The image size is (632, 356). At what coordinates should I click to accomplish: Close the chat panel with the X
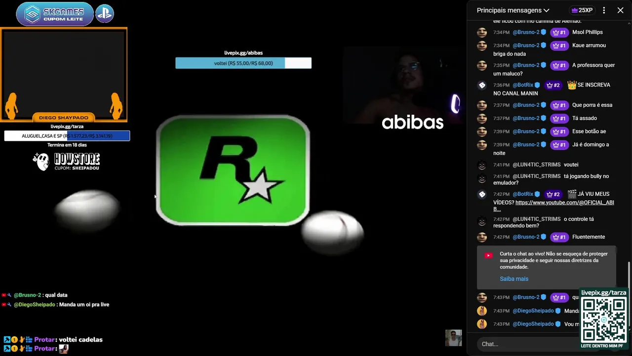point(620,10)
